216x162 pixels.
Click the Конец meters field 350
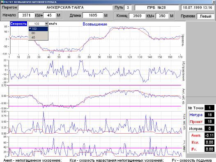click(x=162, y=16)
